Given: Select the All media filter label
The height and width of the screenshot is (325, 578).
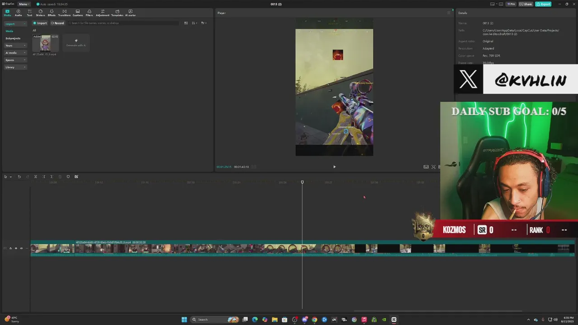Looking at the screenshot, I should [34, 31].
